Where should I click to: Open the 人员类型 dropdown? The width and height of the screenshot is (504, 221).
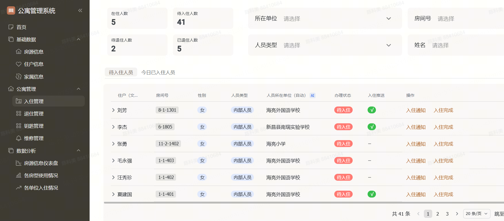coord(325,45)
